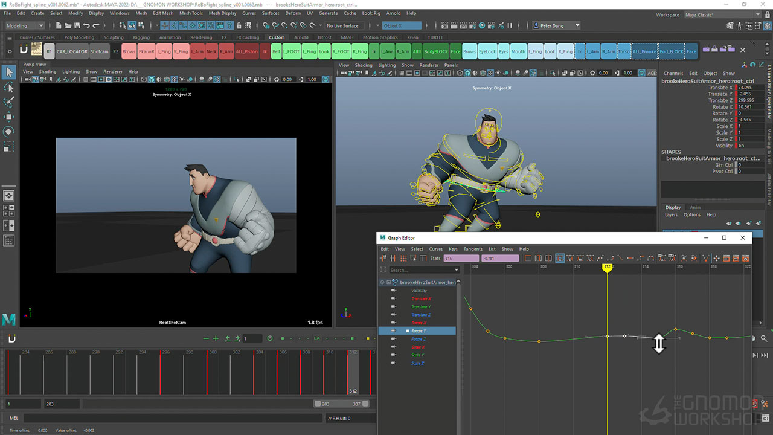The height and width of the screenshot is (435, 773).
Task: Click the green power icon above timeline
Action: coord(270,338)
